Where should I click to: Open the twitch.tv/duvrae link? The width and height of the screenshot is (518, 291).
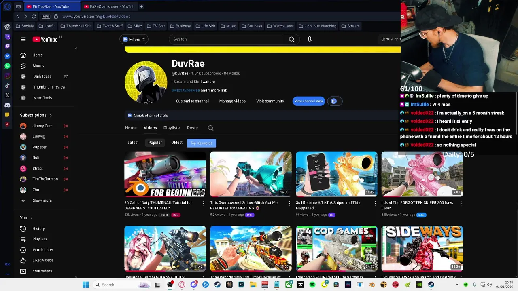pos(186,90)
